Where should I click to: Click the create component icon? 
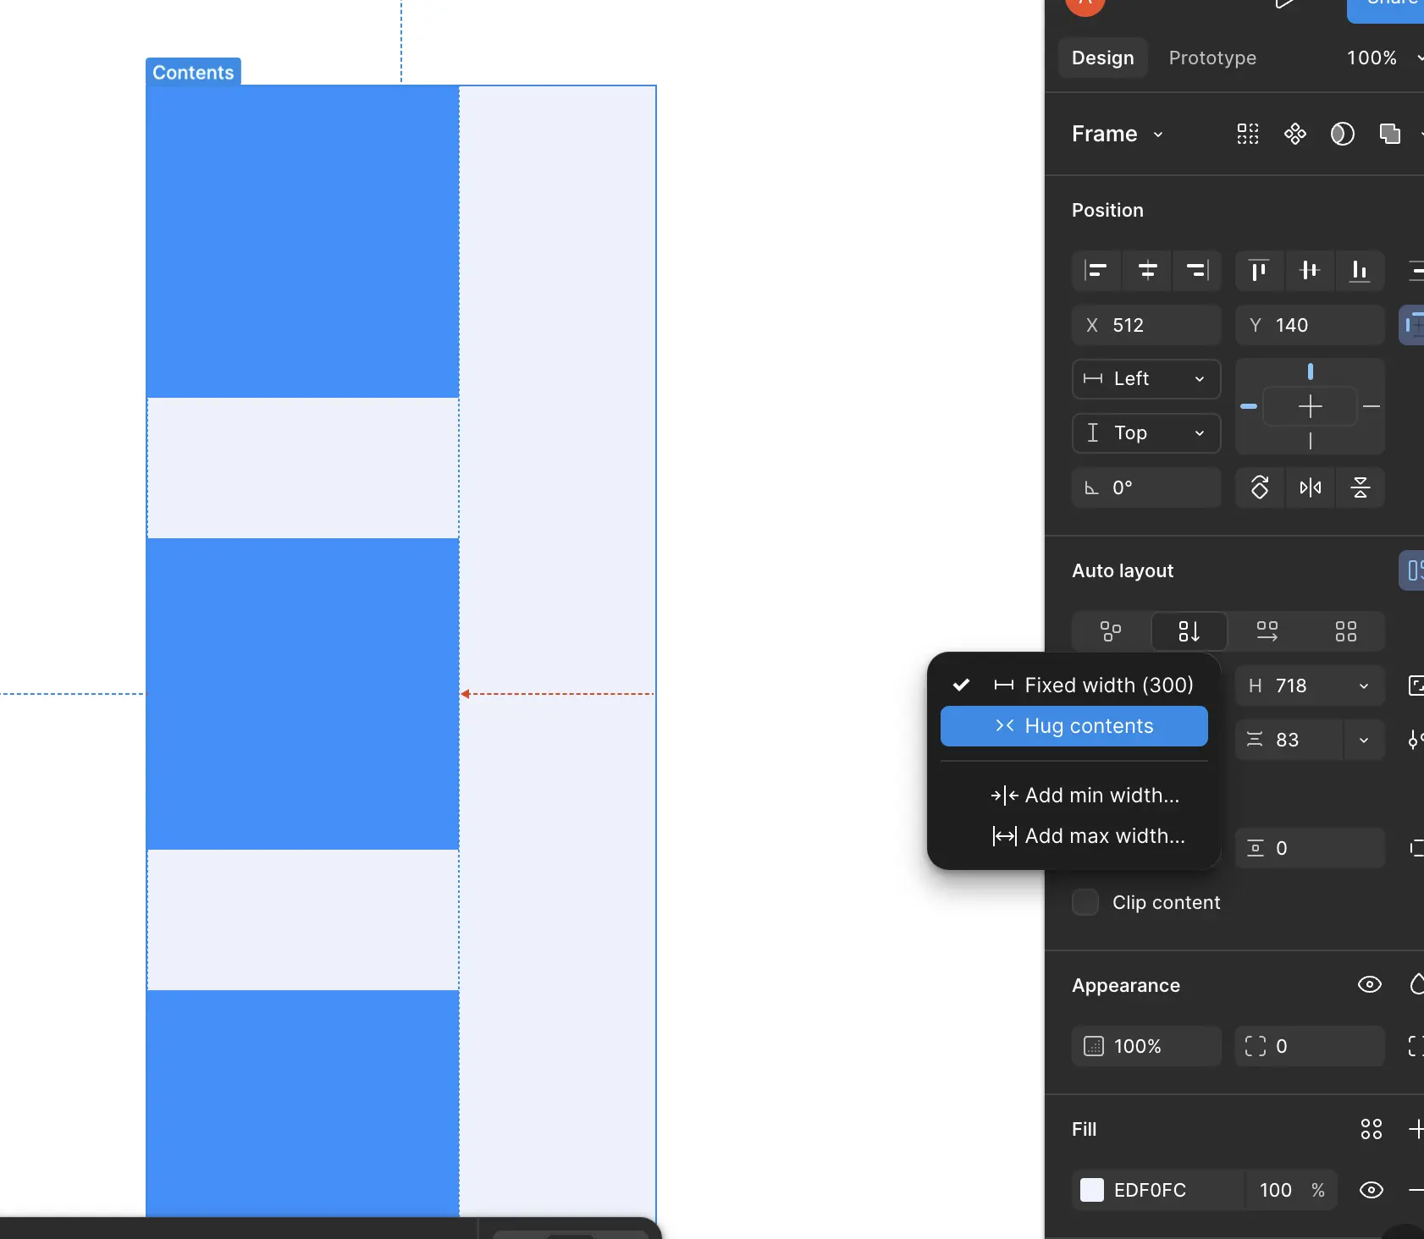pyautogui.click(x=1294, y=134)
